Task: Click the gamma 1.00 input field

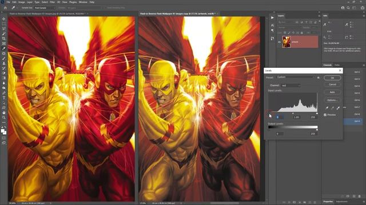Action: coord(296,117)
